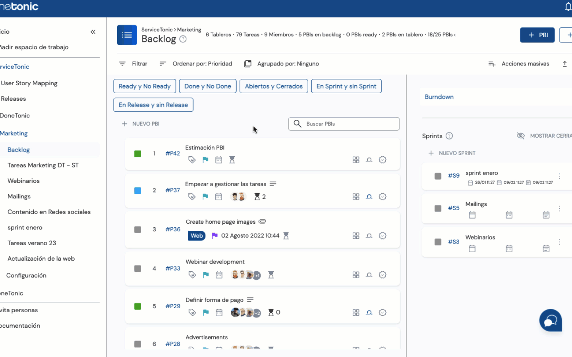
Task: Open Webinarios in the sidebar
Action: click(23, 181)
